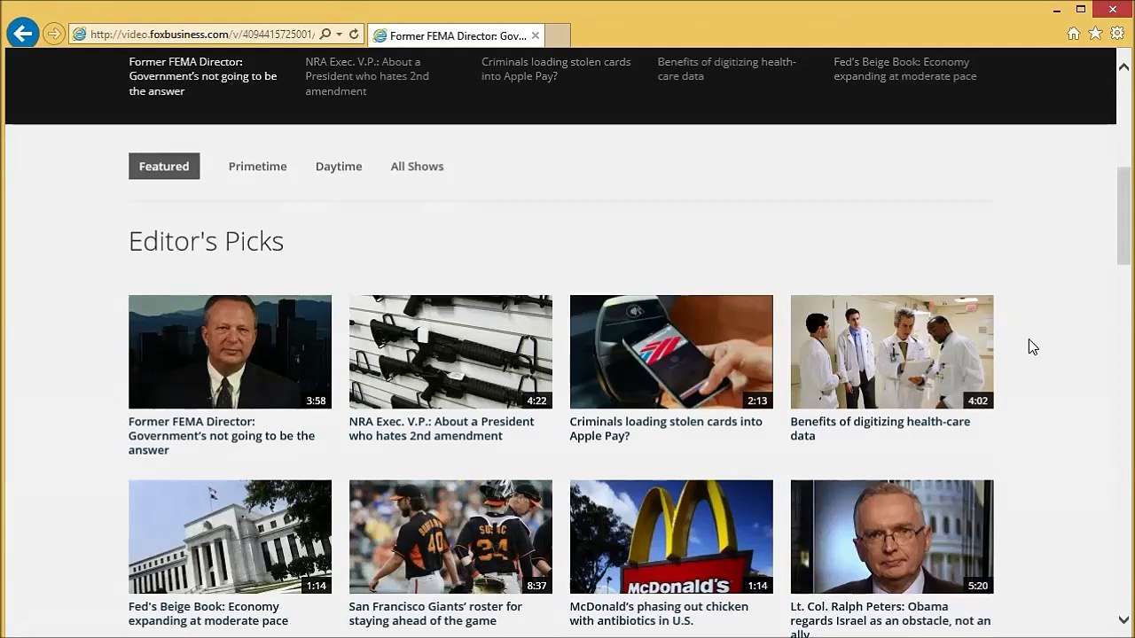This screenshot has width=1135, height=638.
Task: Click the URL address field
Action: tap(201, 35)
